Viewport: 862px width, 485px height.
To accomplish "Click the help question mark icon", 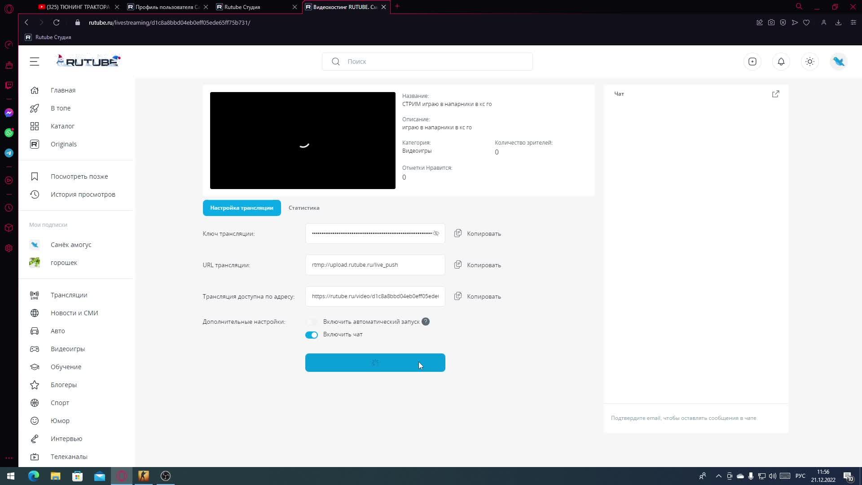I will [x=426, y=322].
